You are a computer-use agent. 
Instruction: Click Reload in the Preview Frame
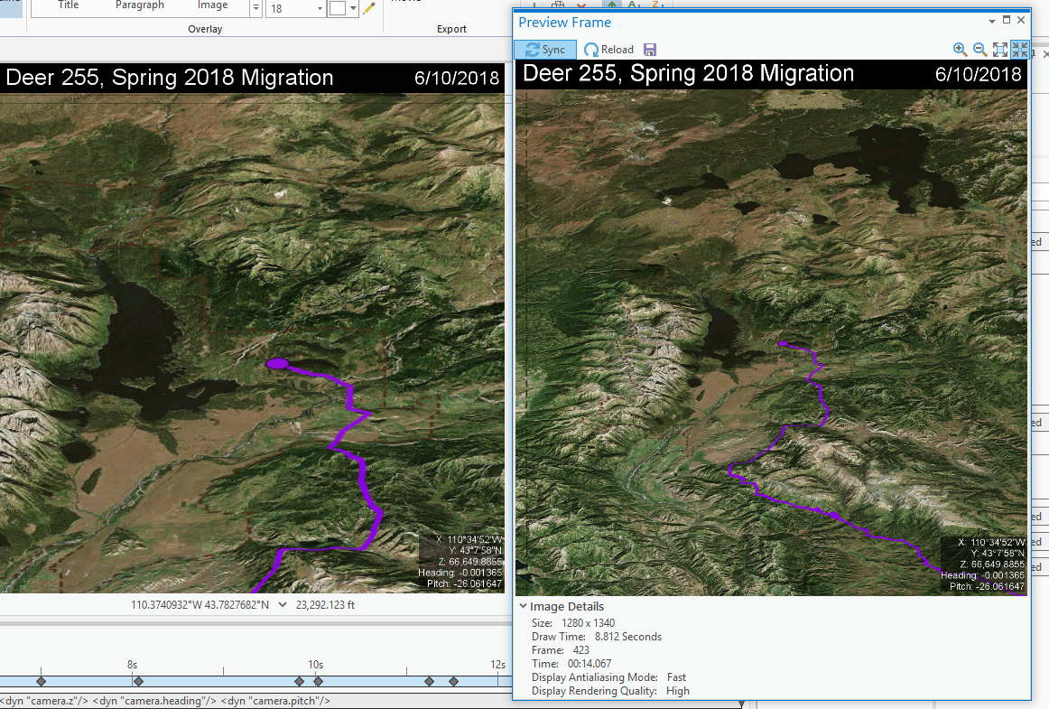pyautogui.click(x=608, y=50)
